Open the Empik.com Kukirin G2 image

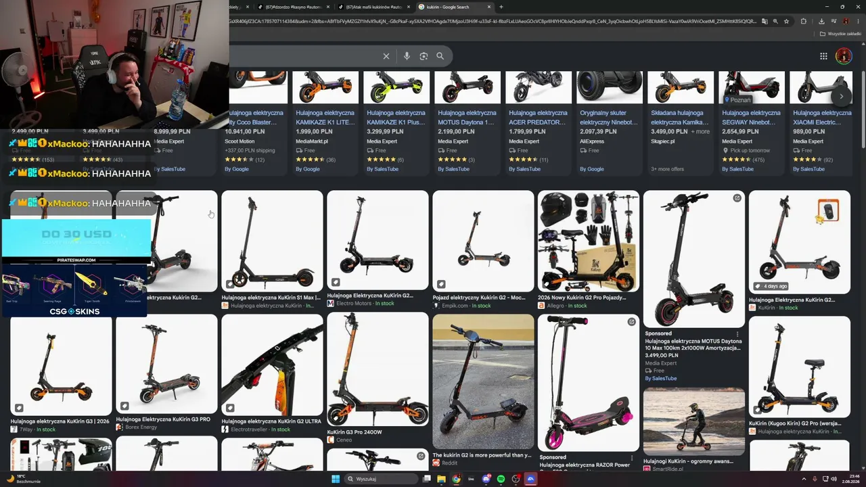coord(483,241)
